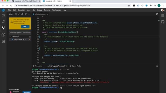Open Chrome's three-dot menu

[163, 6]
